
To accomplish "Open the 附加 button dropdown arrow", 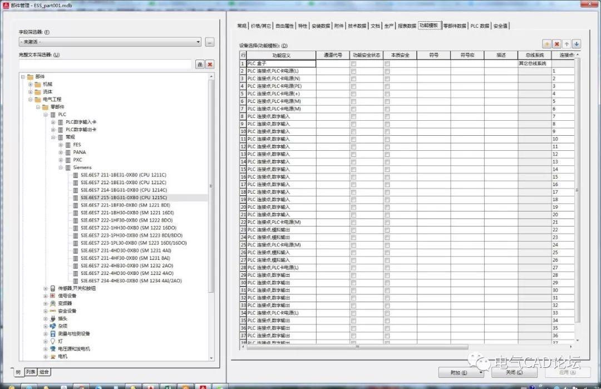I will tap(481, 372).
